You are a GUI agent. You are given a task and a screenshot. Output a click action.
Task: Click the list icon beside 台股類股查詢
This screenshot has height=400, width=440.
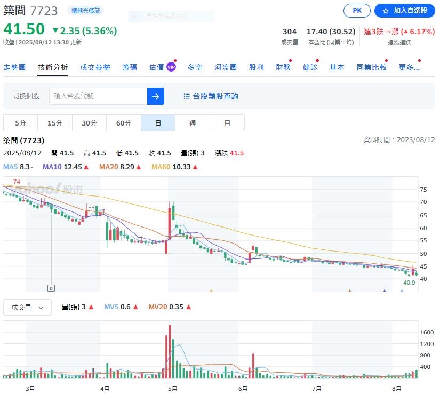[186, 96]
